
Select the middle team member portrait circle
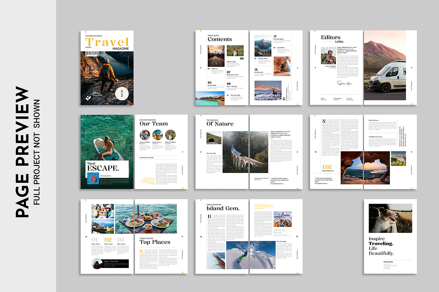(x=158, y=135)
